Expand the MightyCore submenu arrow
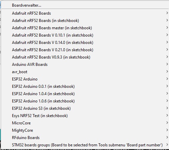The width and height of the screenshot is (169, 150). pos(167,130)
